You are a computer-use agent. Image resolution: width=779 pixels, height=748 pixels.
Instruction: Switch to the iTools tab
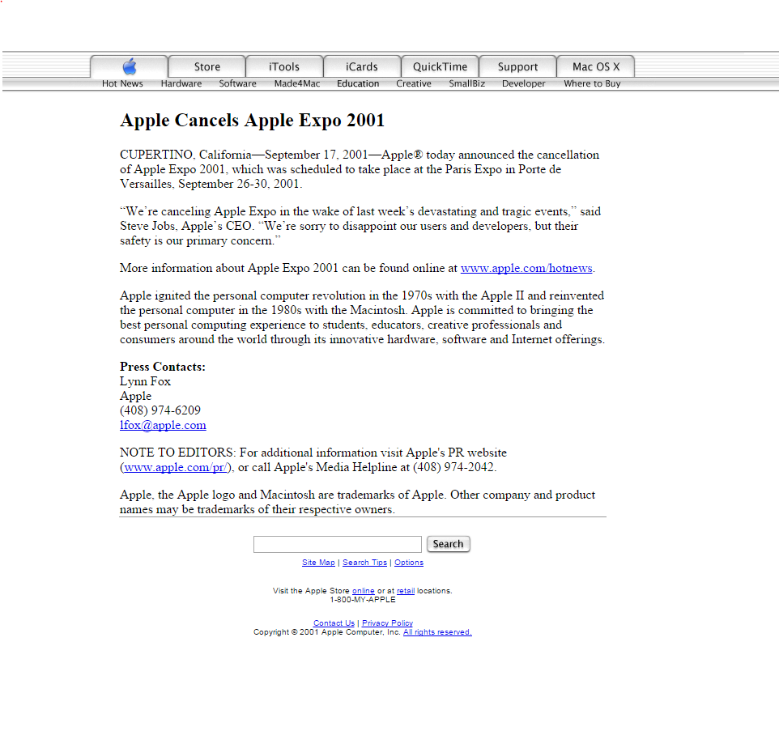point(285,66)
